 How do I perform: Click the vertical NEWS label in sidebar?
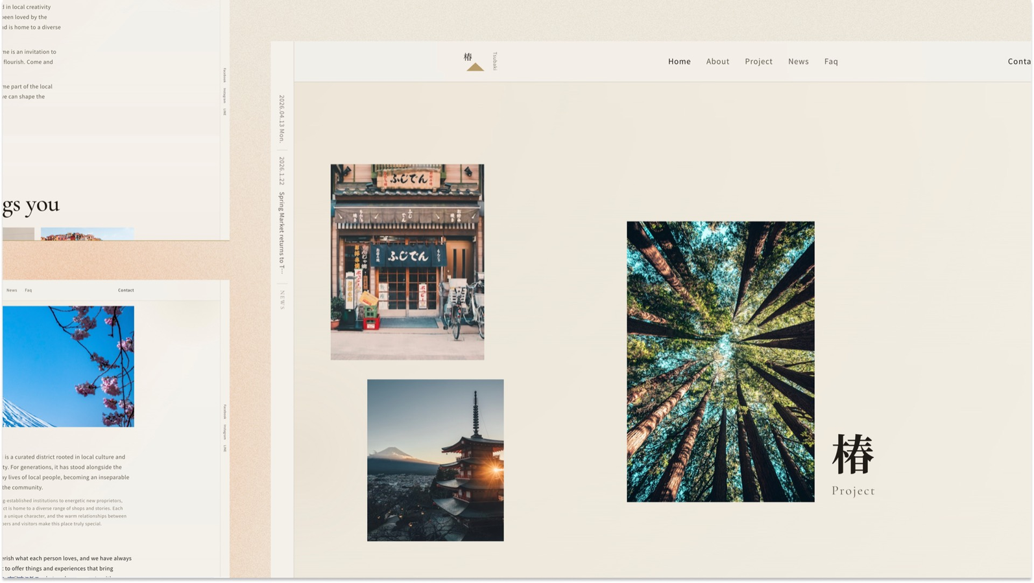coord(282,300)
